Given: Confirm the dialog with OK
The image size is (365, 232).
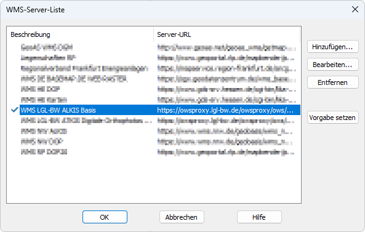Looking at the screenshot, I should tap(105, 217).
